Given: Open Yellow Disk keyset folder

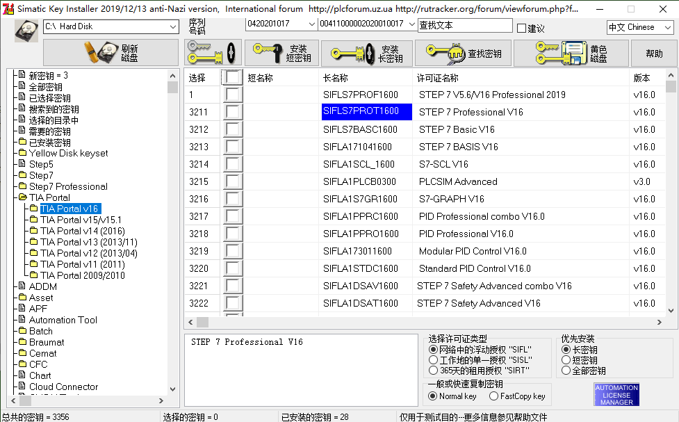Looking at the screenshot, I should click(68, 154).
